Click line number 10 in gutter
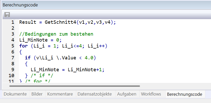Image resolution: width=211 pixels, height=103 pixels. click(11, 76)
